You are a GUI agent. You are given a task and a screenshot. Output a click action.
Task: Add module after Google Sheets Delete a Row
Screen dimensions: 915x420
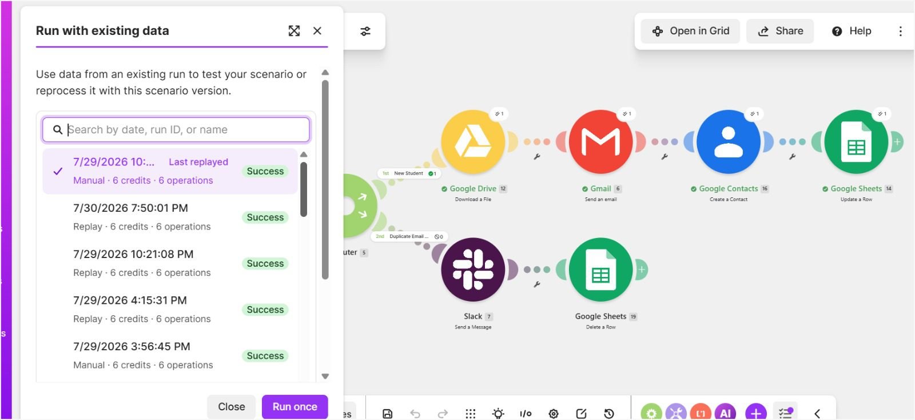642,270
